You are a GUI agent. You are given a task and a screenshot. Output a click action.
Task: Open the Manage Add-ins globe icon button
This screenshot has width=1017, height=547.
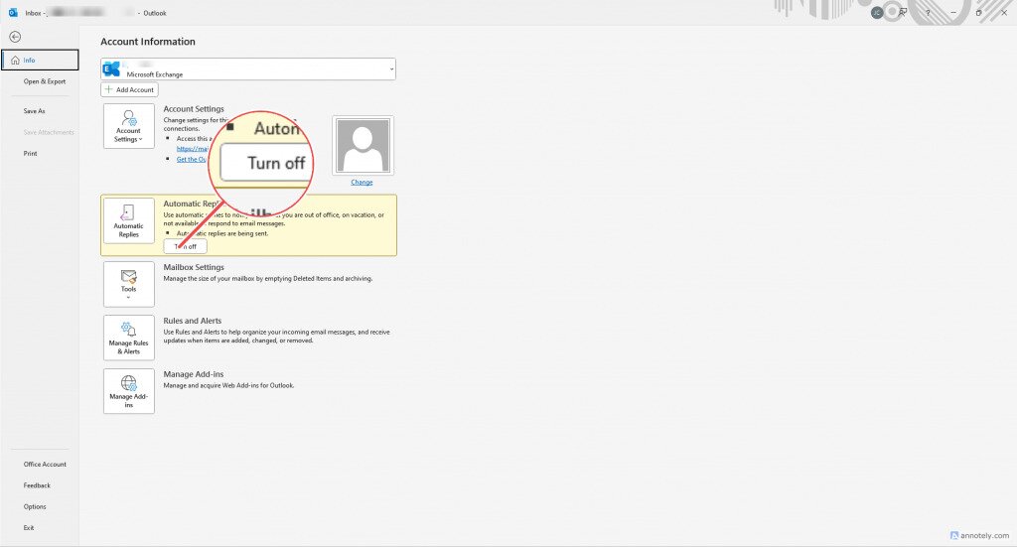(128, 391)
